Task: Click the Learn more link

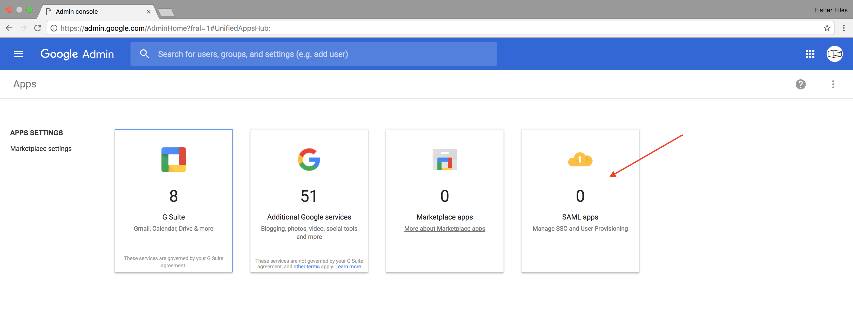Action: pos(348,267)
